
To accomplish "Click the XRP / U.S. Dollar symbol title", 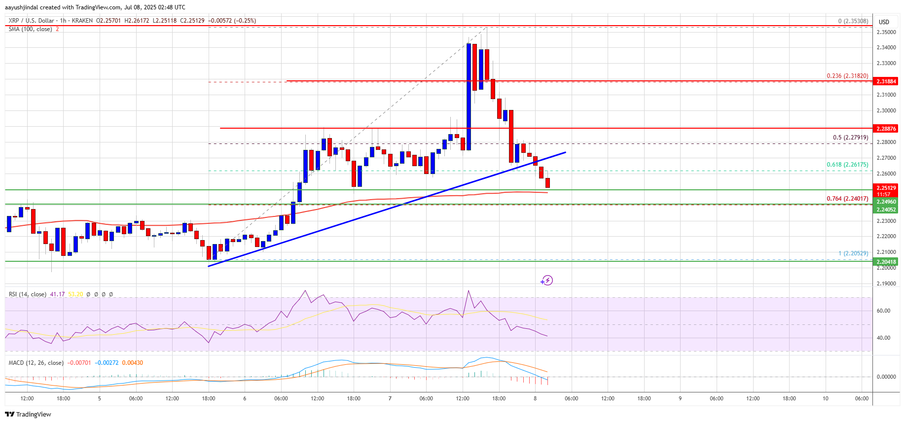I will [31, 21].
